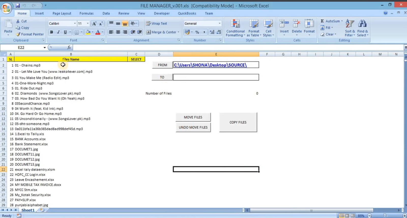Screen dimensions: 407x218
Task: Toggle Wrap Text
Action: [x=156, y=23]
